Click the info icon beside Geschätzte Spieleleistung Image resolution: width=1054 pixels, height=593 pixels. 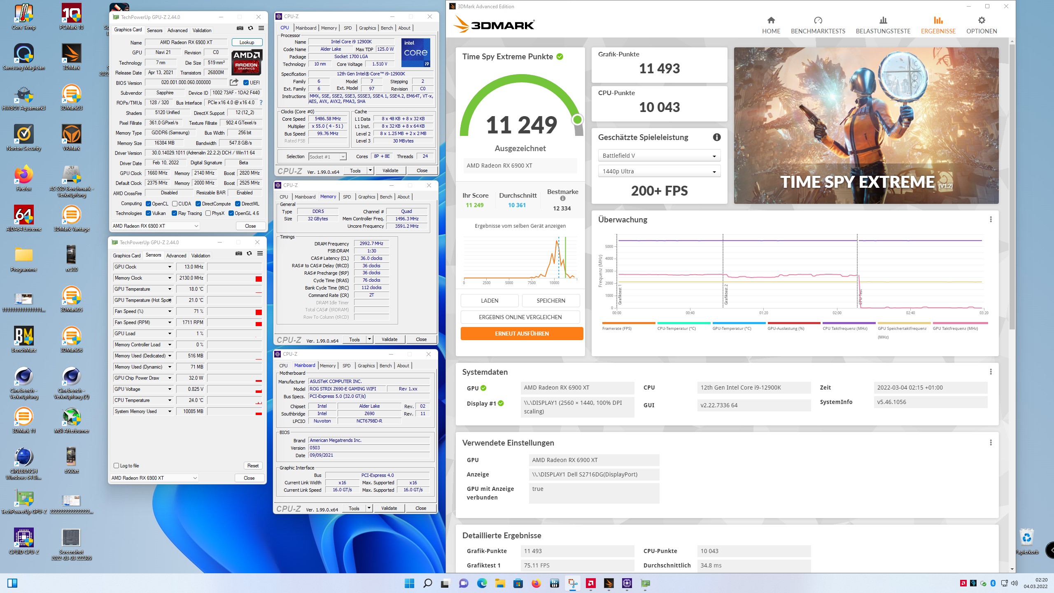coord(716,137)
